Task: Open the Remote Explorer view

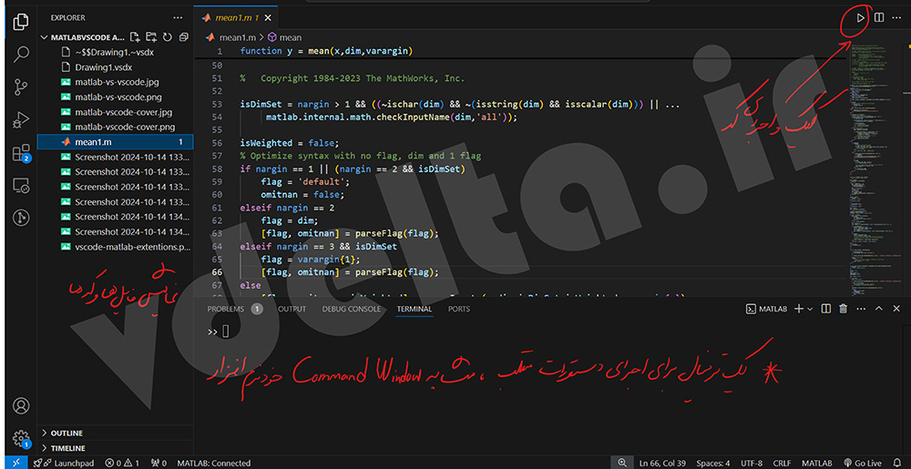Action: (21, 185)
